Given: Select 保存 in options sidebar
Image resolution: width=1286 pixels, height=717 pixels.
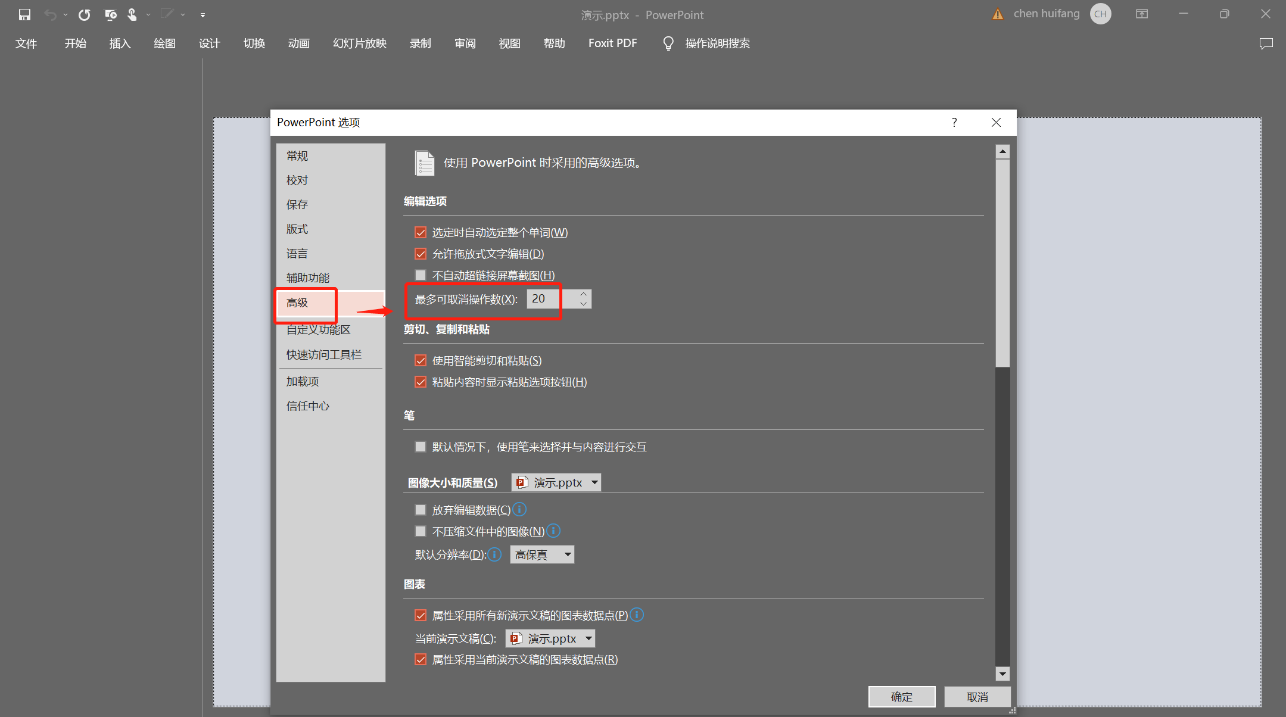Looking at the screenshot, I should pyautogui.click(x=331, y=205).
